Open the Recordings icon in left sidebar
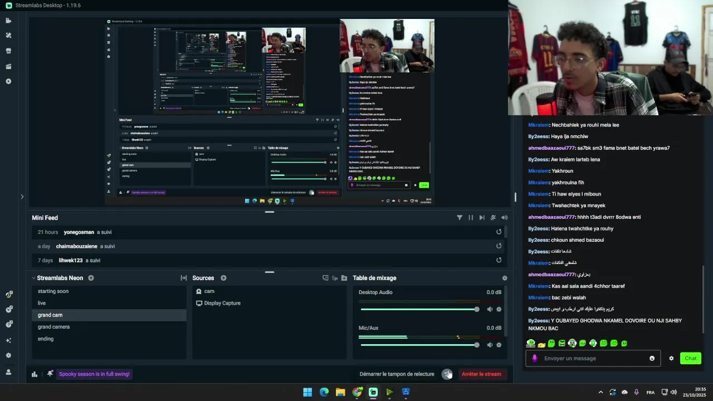This screenshot has width=713, height=401. (8, 81)
